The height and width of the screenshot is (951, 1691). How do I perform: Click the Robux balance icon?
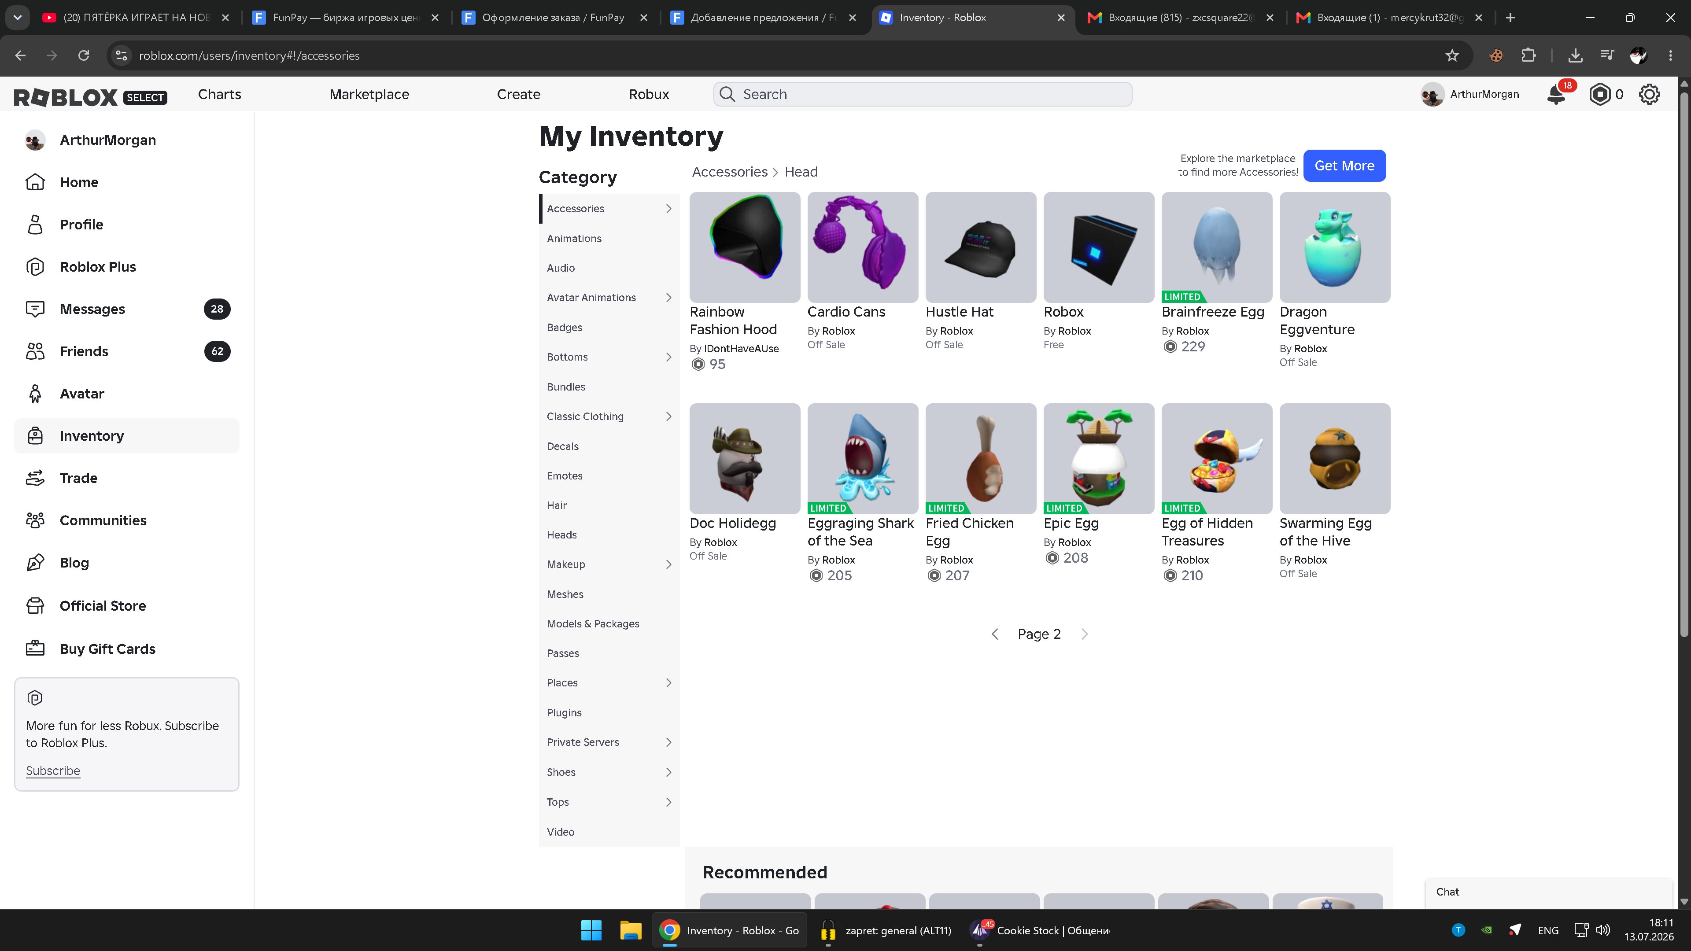pyautogui.click(x=1599, y=95)
